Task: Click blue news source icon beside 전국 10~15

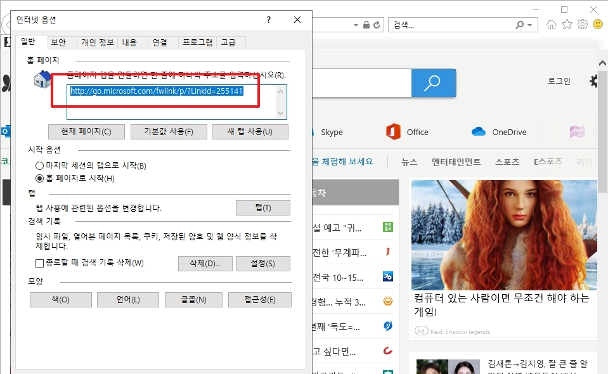Action: tap(388, 276)
